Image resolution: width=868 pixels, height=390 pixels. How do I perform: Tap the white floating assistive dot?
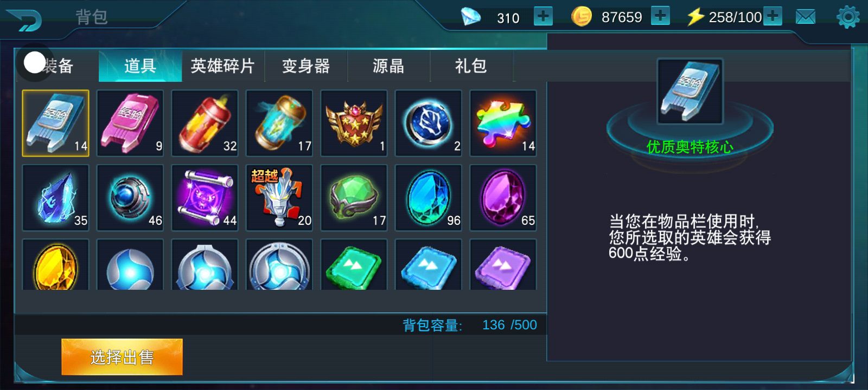click(34, 63)
